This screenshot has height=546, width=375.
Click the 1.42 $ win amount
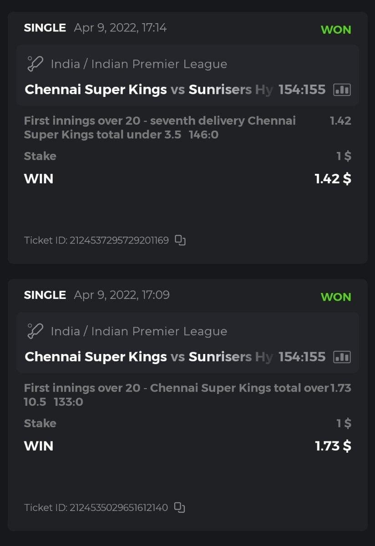tap(333, 179)
